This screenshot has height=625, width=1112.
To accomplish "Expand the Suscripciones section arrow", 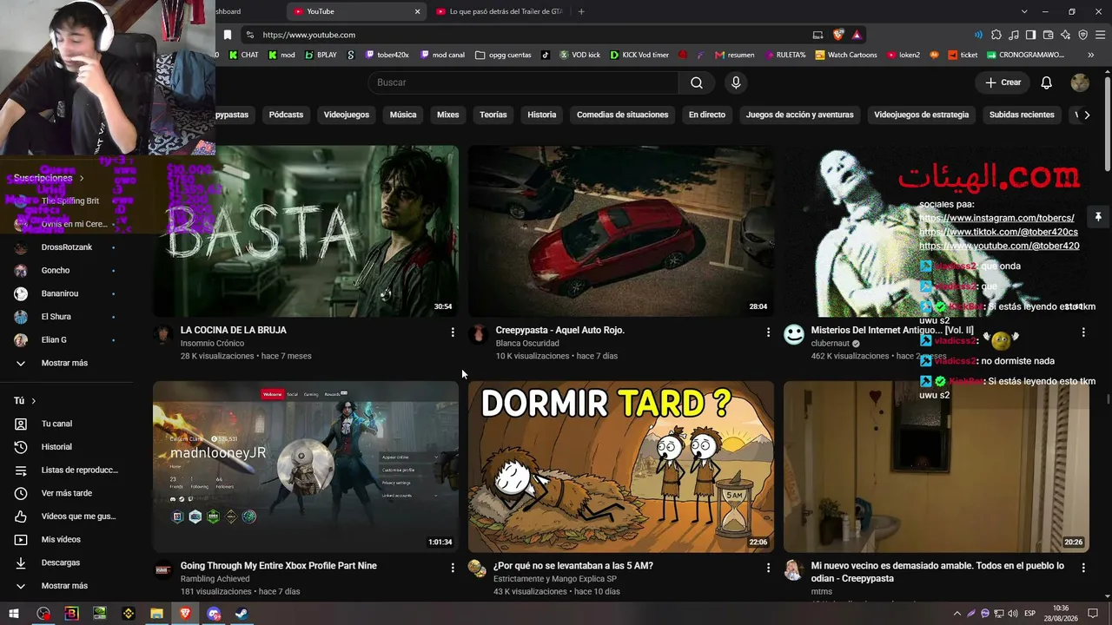I will (82, 178).
